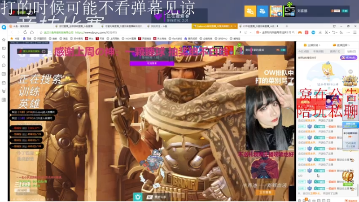
Task: Click the 年度 event badge in the chat panel
Action: pyautogui.click(x=350, y=81)
